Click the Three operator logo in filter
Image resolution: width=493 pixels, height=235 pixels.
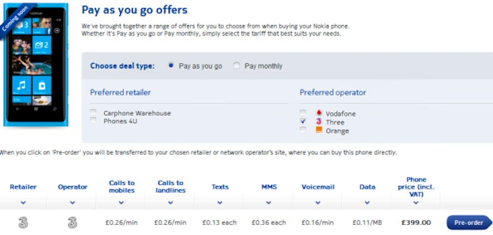click(x=318, y=121)
